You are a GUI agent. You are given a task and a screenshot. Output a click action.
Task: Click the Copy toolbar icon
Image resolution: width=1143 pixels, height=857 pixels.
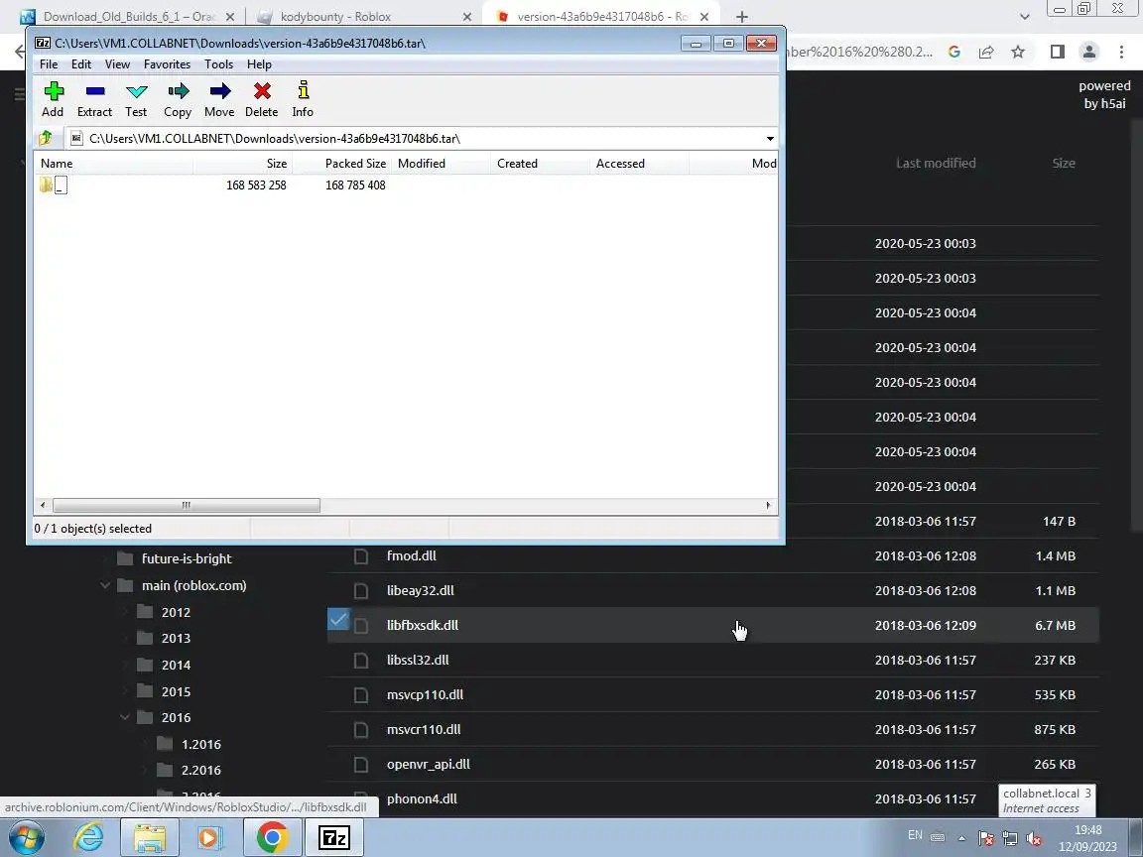point(178,99)
